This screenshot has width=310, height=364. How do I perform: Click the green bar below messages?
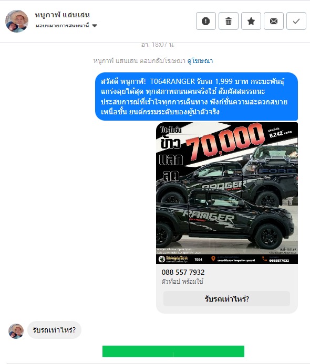(173, 351)
